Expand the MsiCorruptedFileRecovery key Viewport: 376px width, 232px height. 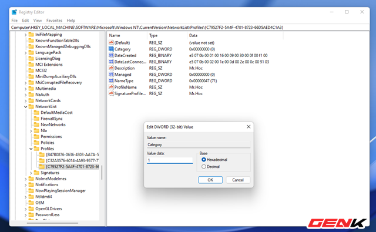tap(25, 83)
